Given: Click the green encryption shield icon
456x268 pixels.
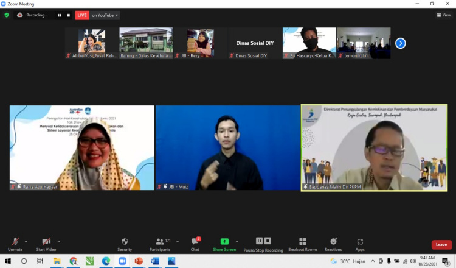Looking at the screenshot, I should click(x=7, y=15).
